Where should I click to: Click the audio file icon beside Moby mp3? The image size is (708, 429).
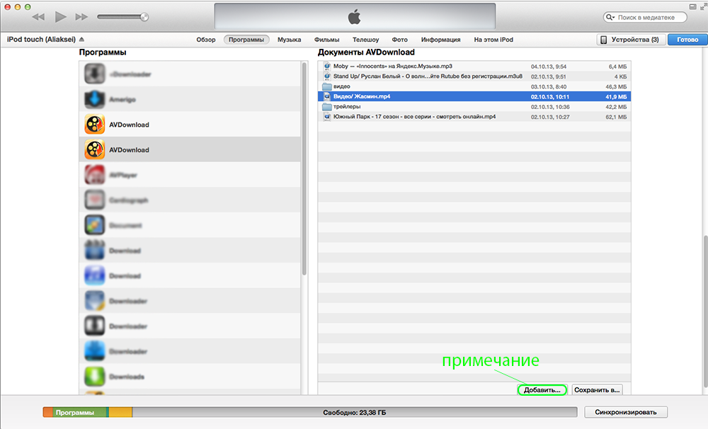pos(327,67)
